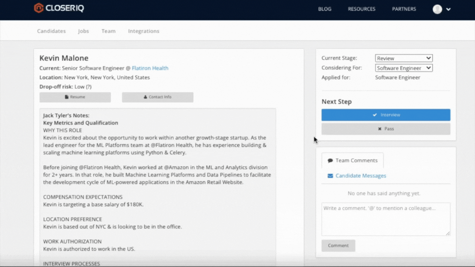Click the Candidate Messages envelope icon
The image size is (475, 267).
(330, 176)
